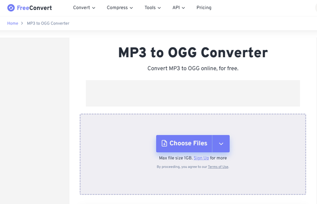
Task: Open the API menu
Action: pos(179,8)
